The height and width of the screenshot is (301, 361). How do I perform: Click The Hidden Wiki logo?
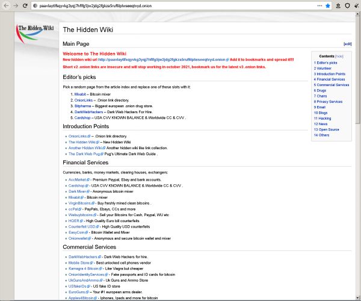pyautogui.click(x=35, y=34)
